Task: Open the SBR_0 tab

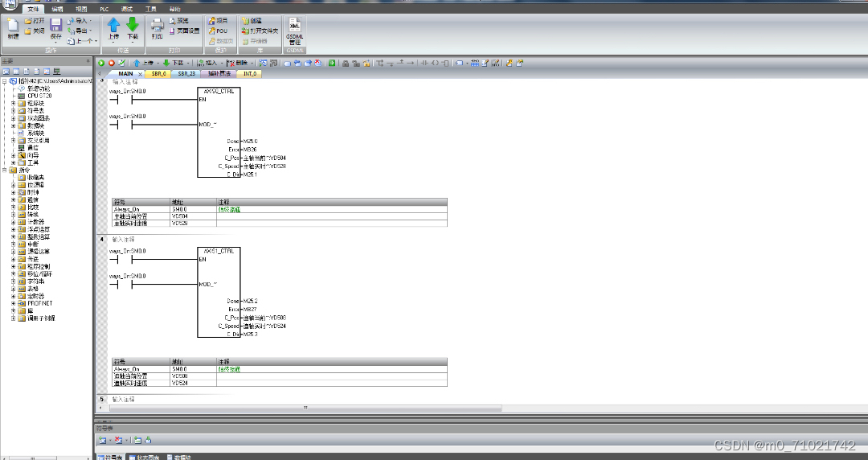Action: 159,74
